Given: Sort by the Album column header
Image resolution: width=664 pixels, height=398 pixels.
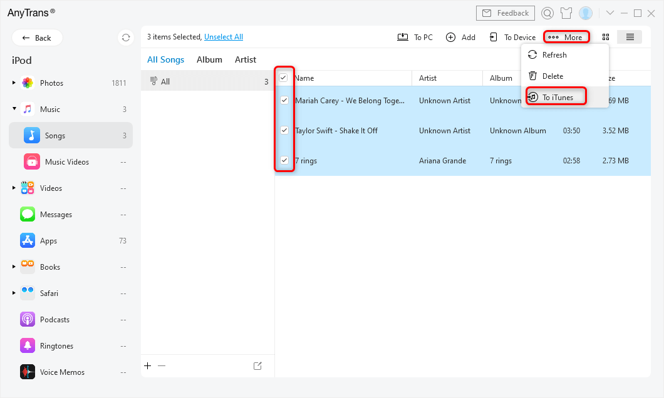Looking at the screenshot, I should pyautogui.click(x=501, y=78).
